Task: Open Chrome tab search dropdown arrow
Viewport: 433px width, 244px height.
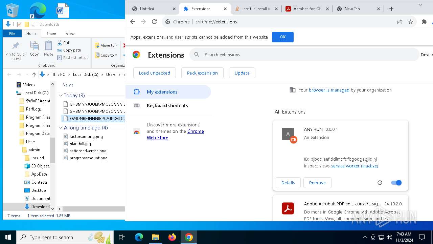Action: tap(420, 5)
